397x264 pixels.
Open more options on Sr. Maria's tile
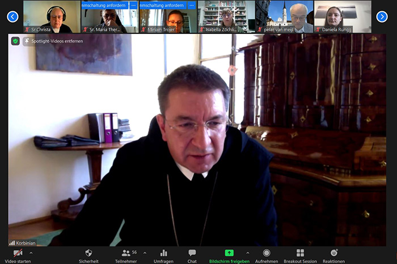click(133, 5)
